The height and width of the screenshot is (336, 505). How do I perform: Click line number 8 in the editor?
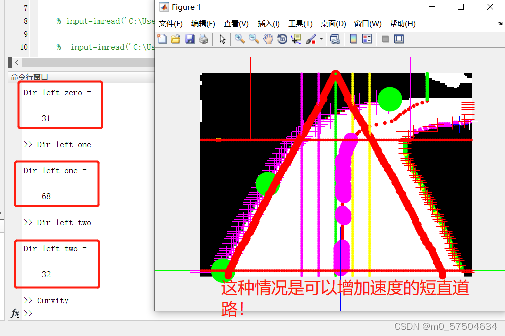coord(26,21)
